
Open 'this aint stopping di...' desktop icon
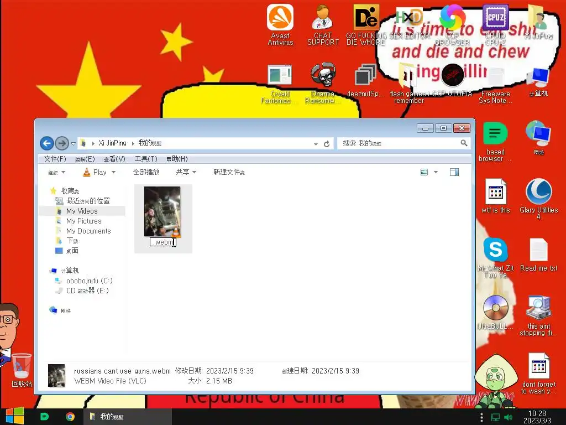(x=538, y=316)
